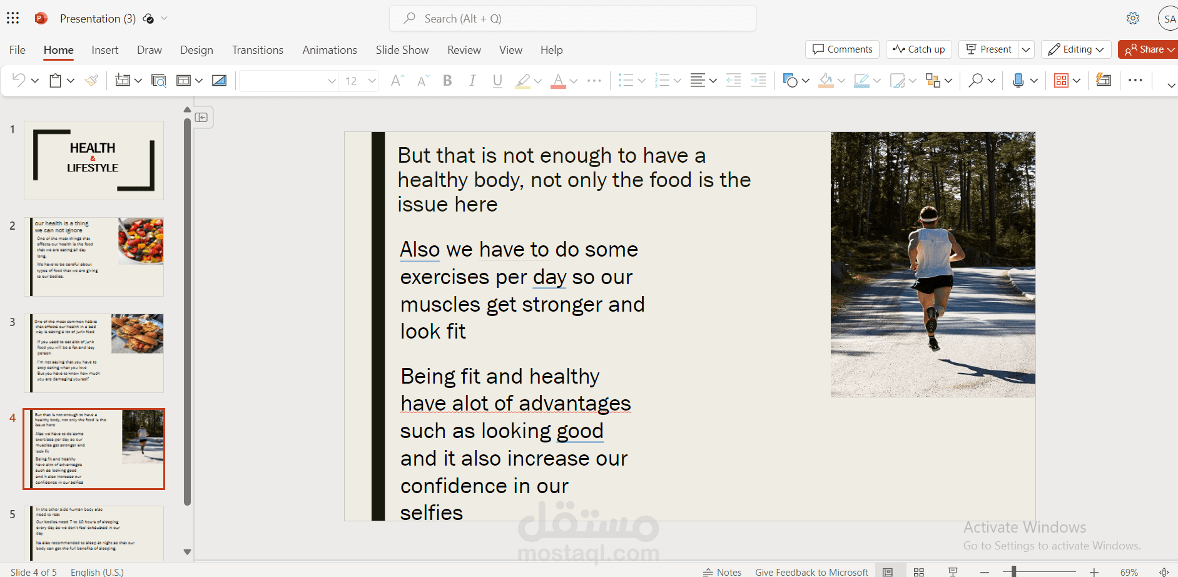Click the Catch up button
The height and width of the screenshot is (577, 1178).
click(919, 49)
